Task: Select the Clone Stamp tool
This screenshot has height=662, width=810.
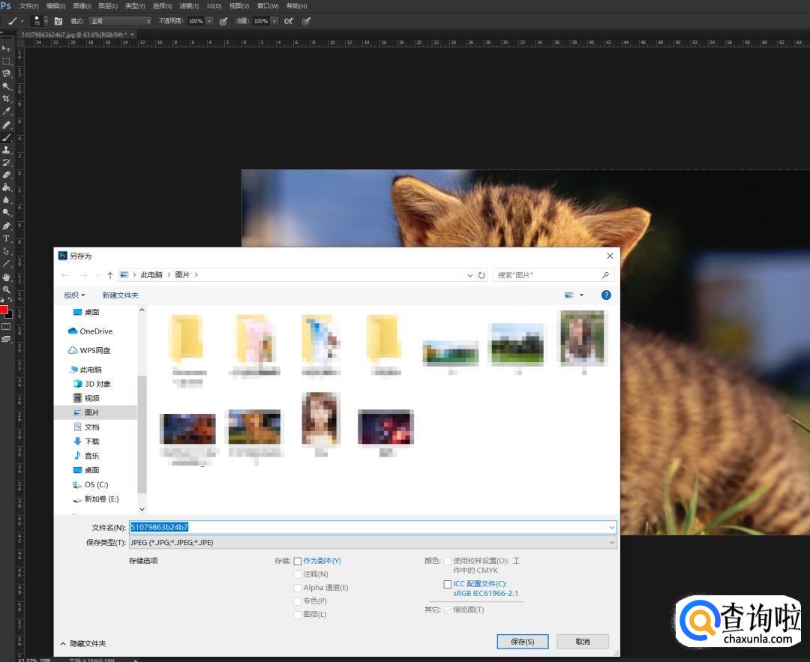Action: point(6,150)
